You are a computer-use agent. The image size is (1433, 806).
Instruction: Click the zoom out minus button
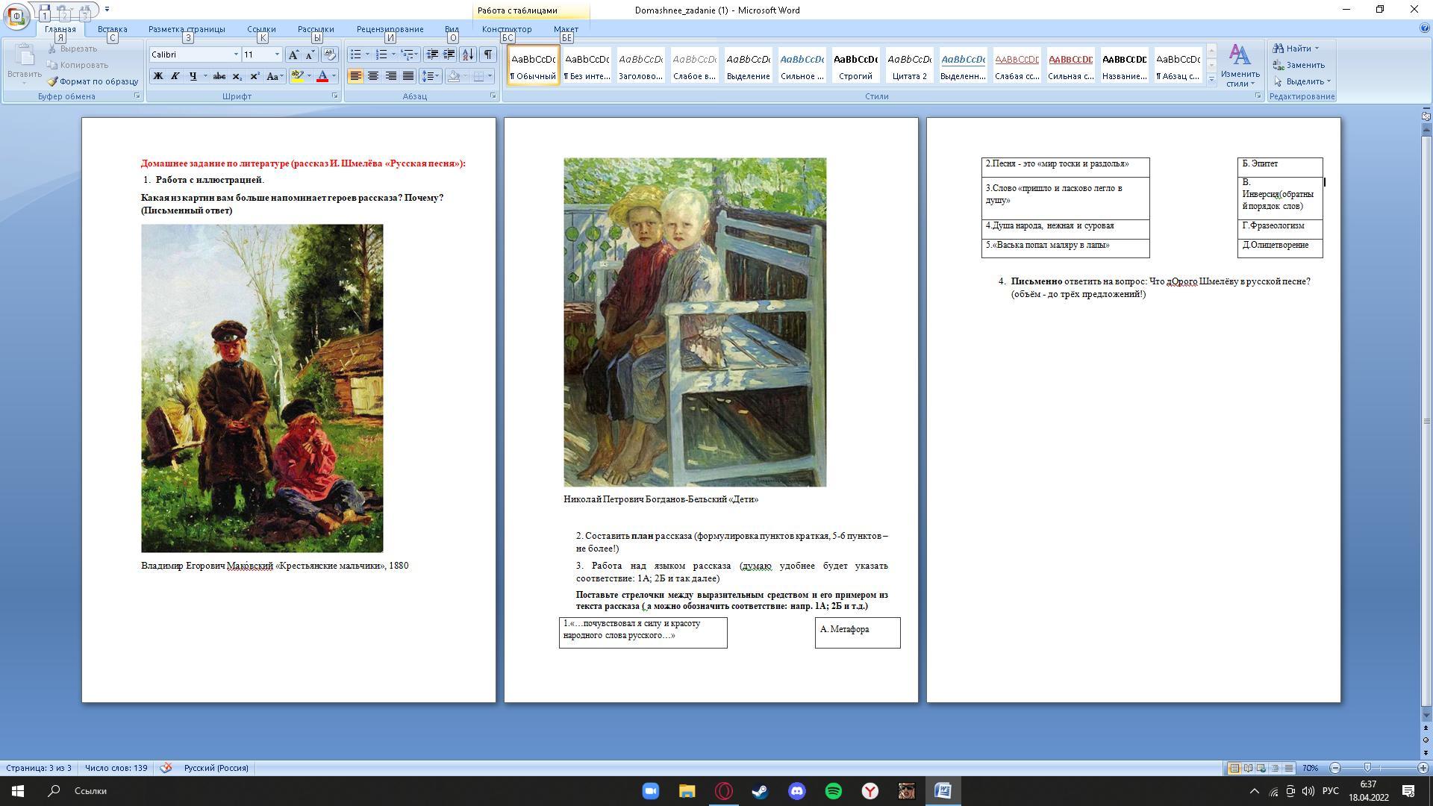[1335, 768]
